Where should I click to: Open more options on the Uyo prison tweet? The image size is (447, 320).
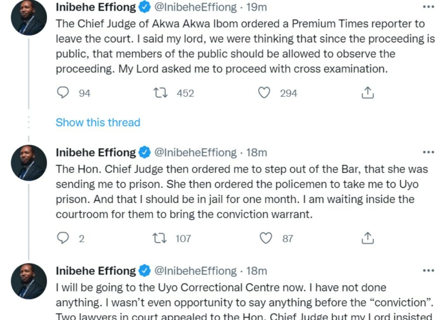[x=429, y=153]
